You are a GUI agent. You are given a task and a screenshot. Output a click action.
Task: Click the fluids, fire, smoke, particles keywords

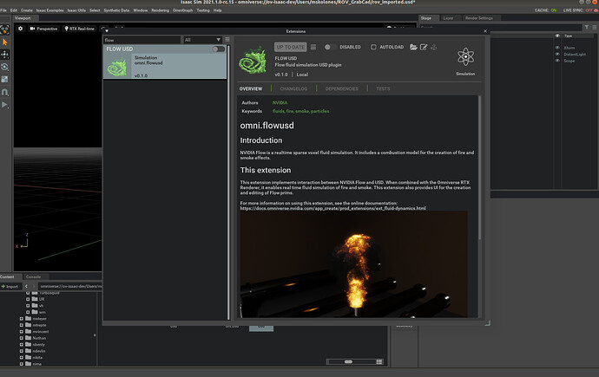tap(300, 111)
